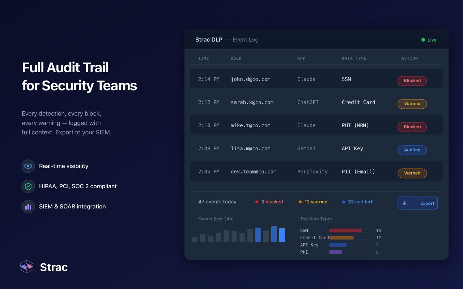Click the Top Data Types heading
Viewport: 463px width, 289px height.
316,219
